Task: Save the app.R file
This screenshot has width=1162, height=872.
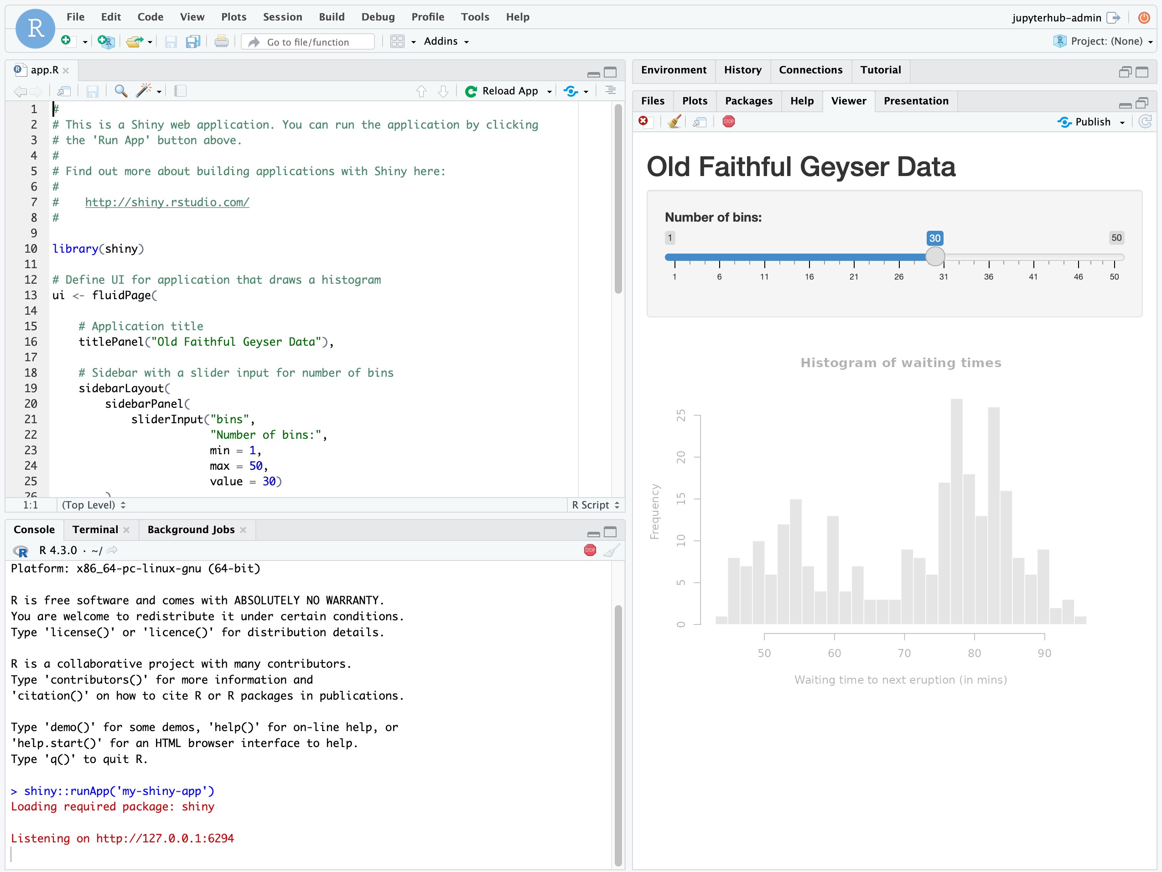Action: point(93,91)
